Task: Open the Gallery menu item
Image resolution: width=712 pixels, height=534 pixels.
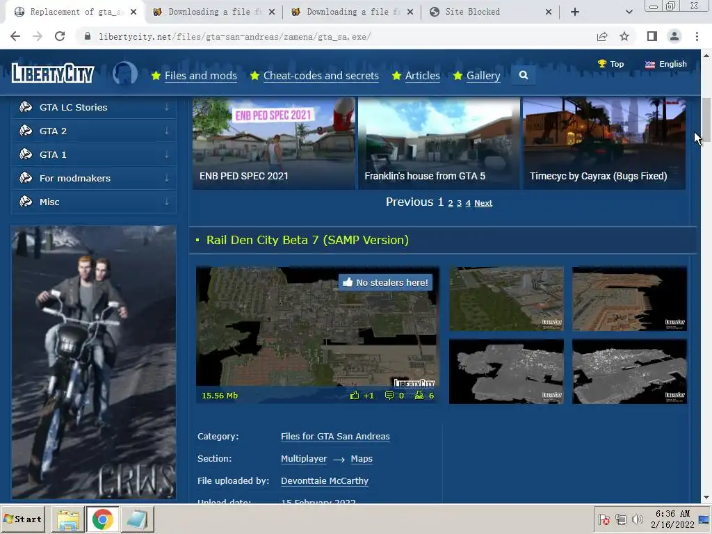Action: [483, 75]
